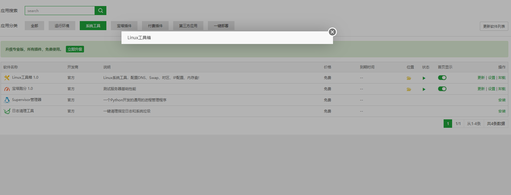Click 设置 link for 宝塔跑分
The height and width of the screenshot is (195, 511).
(x=492, y=89)
